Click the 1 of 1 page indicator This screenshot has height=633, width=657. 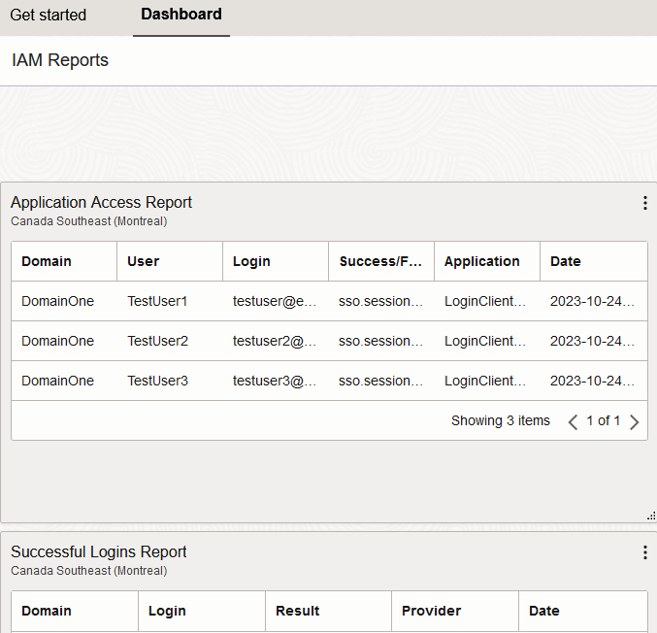tap(603, 420)
